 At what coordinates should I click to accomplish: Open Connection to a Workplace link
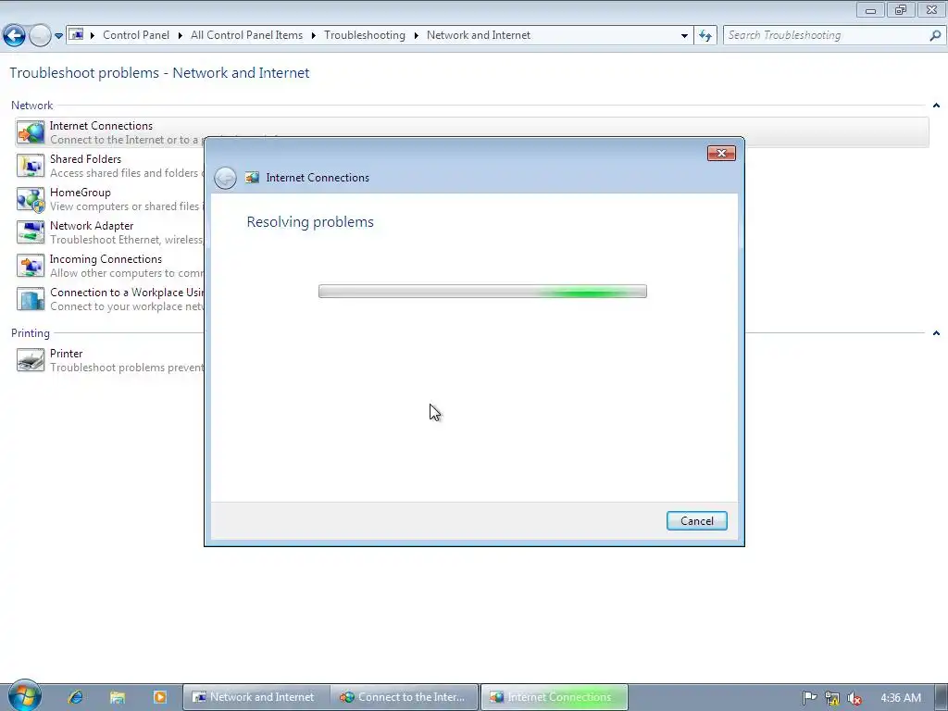pos(127,292)
